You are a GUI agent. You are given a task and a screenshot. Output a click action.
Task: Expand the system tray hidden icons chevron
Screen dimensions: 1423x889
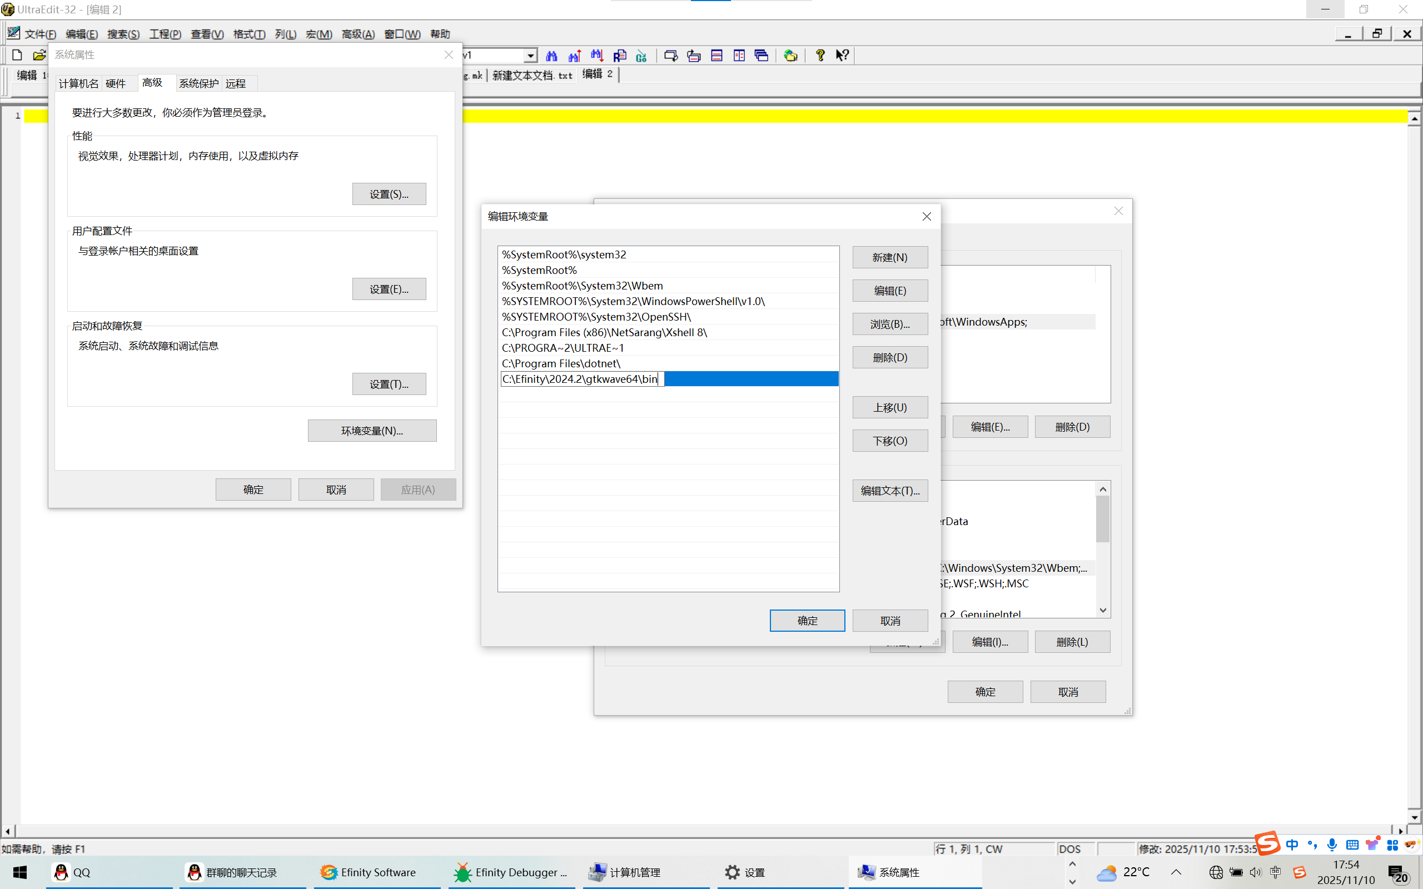1176,872
